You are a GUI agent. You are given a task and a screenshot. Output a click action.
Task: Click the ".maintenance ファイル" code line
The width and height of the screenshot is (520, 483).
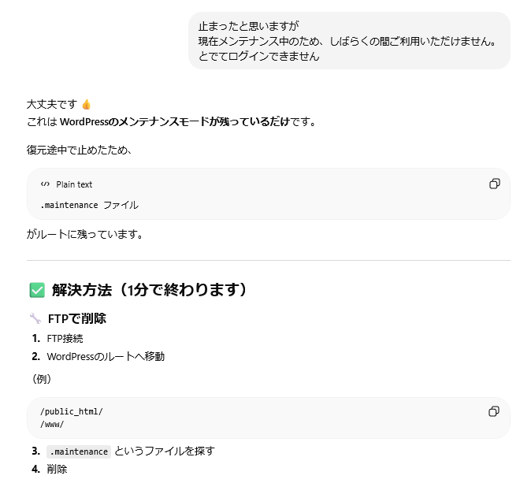click(x=89, y=205)
